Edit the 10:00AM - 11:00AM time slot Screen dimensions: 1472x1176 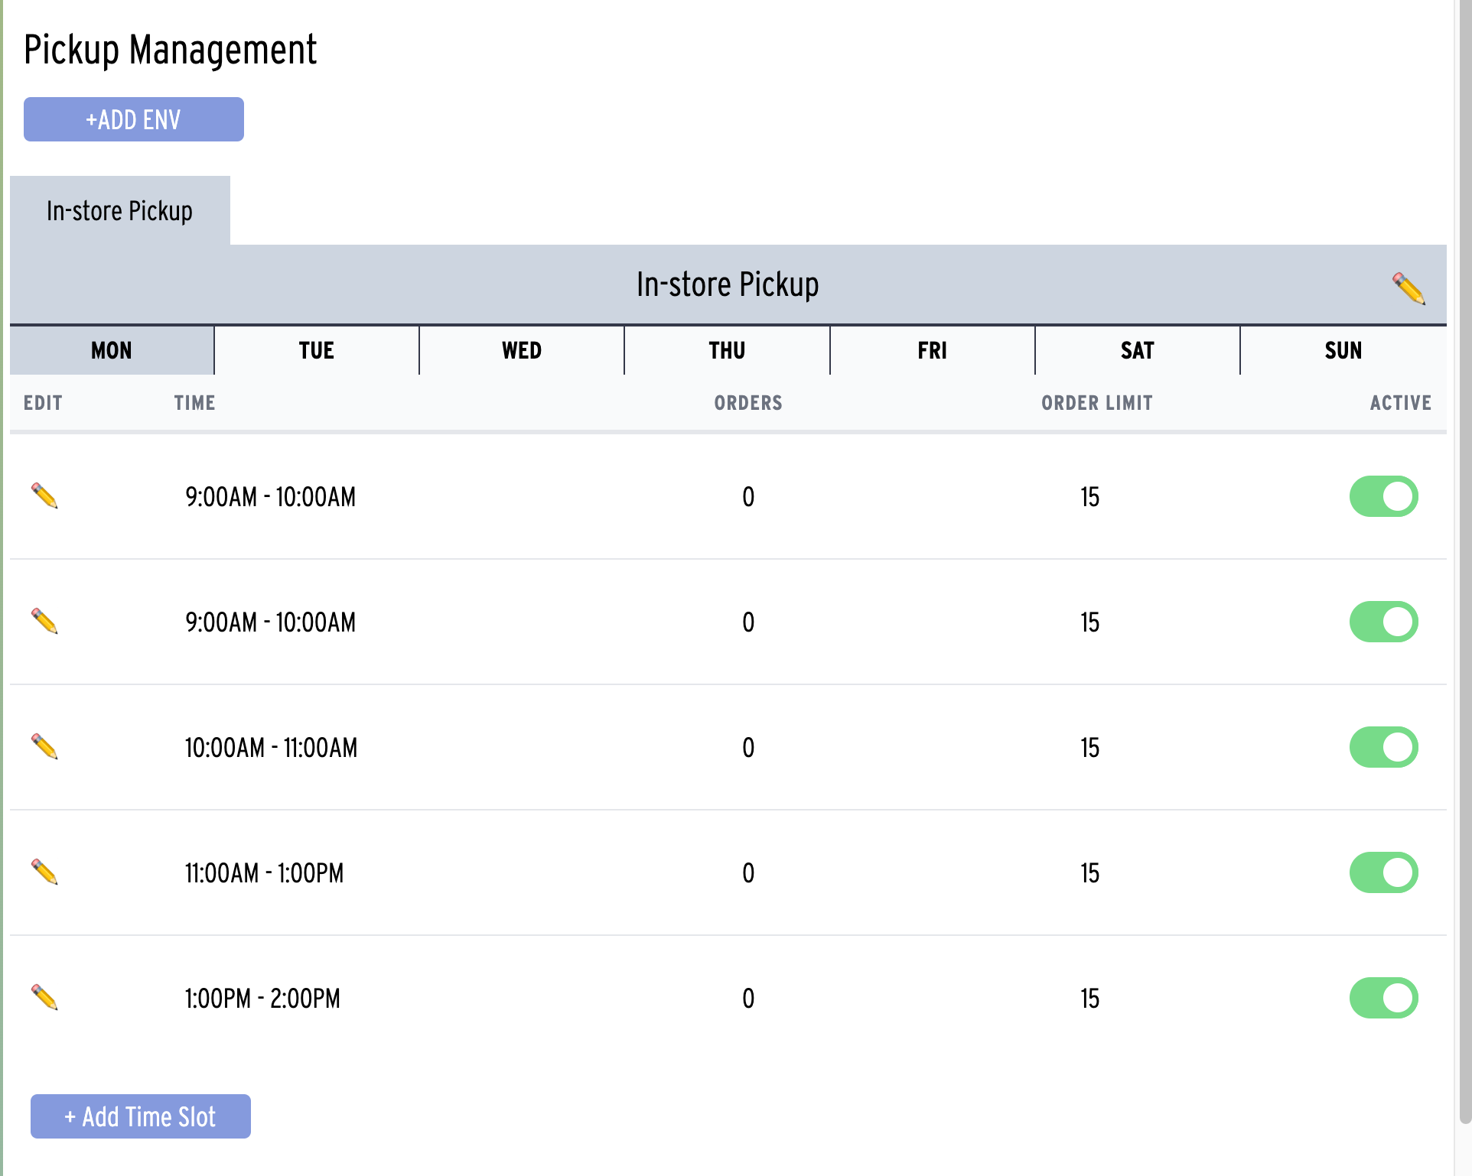tap(44, 747)
